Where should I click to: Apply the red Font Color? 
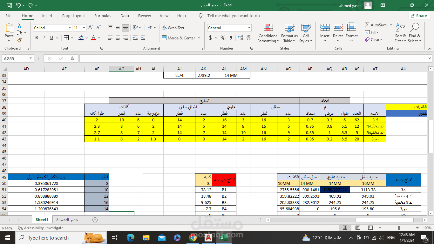(93, 38)
